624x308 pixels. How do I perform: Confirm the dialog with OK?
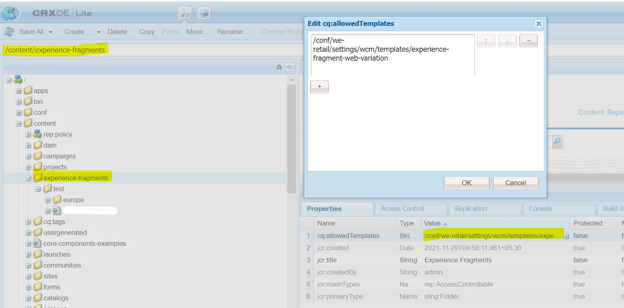pyautogui.click(x=466, y=183)
